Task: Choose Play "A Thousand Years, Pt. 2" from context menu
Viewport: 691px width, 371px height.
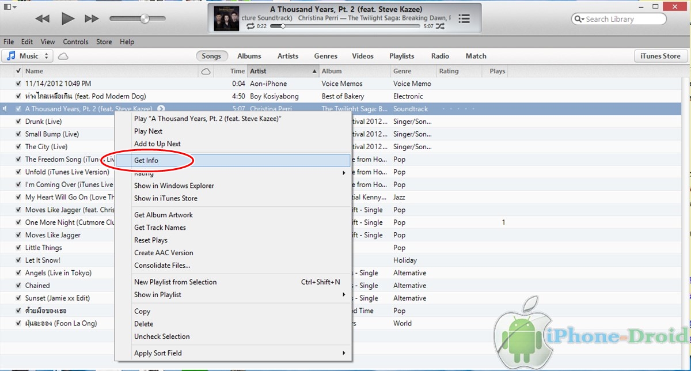Action: coord(233,119)
